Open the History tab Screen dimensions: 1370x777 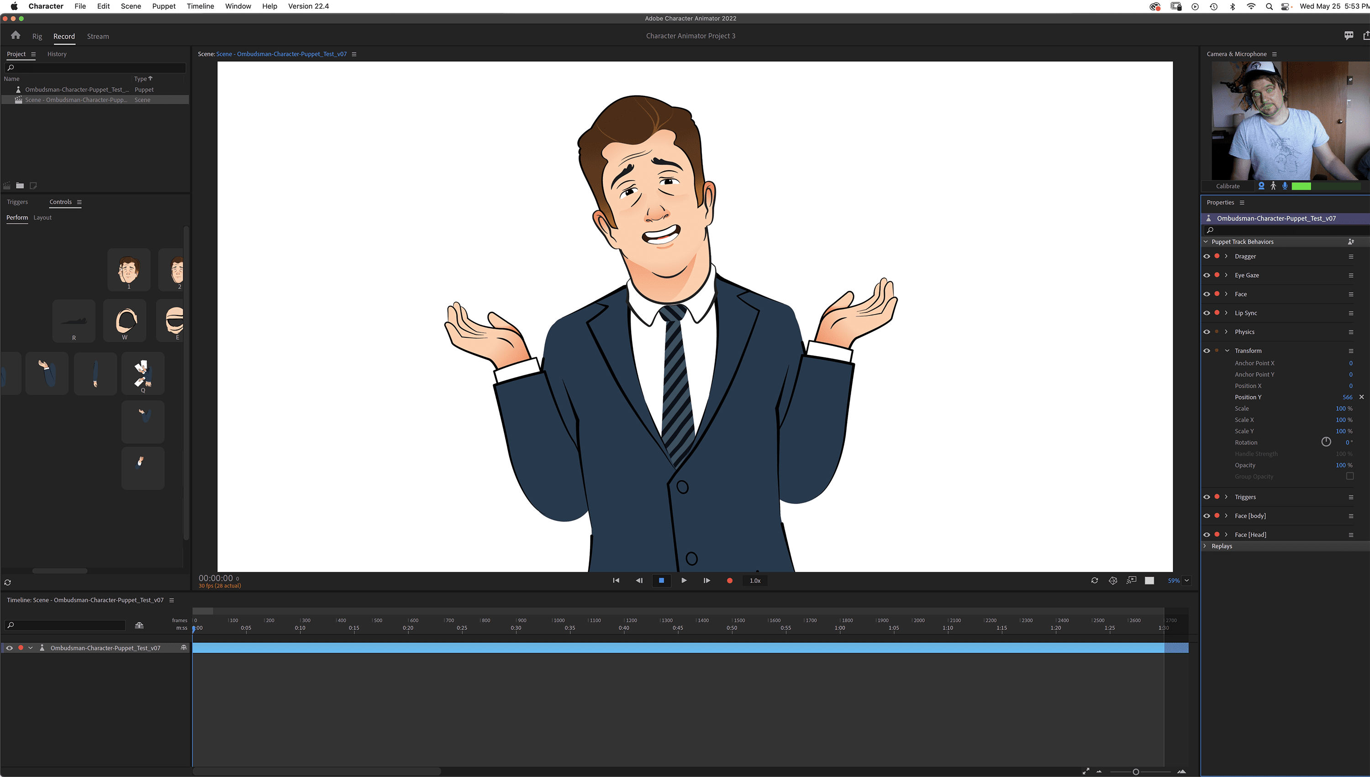click(57, 54)
